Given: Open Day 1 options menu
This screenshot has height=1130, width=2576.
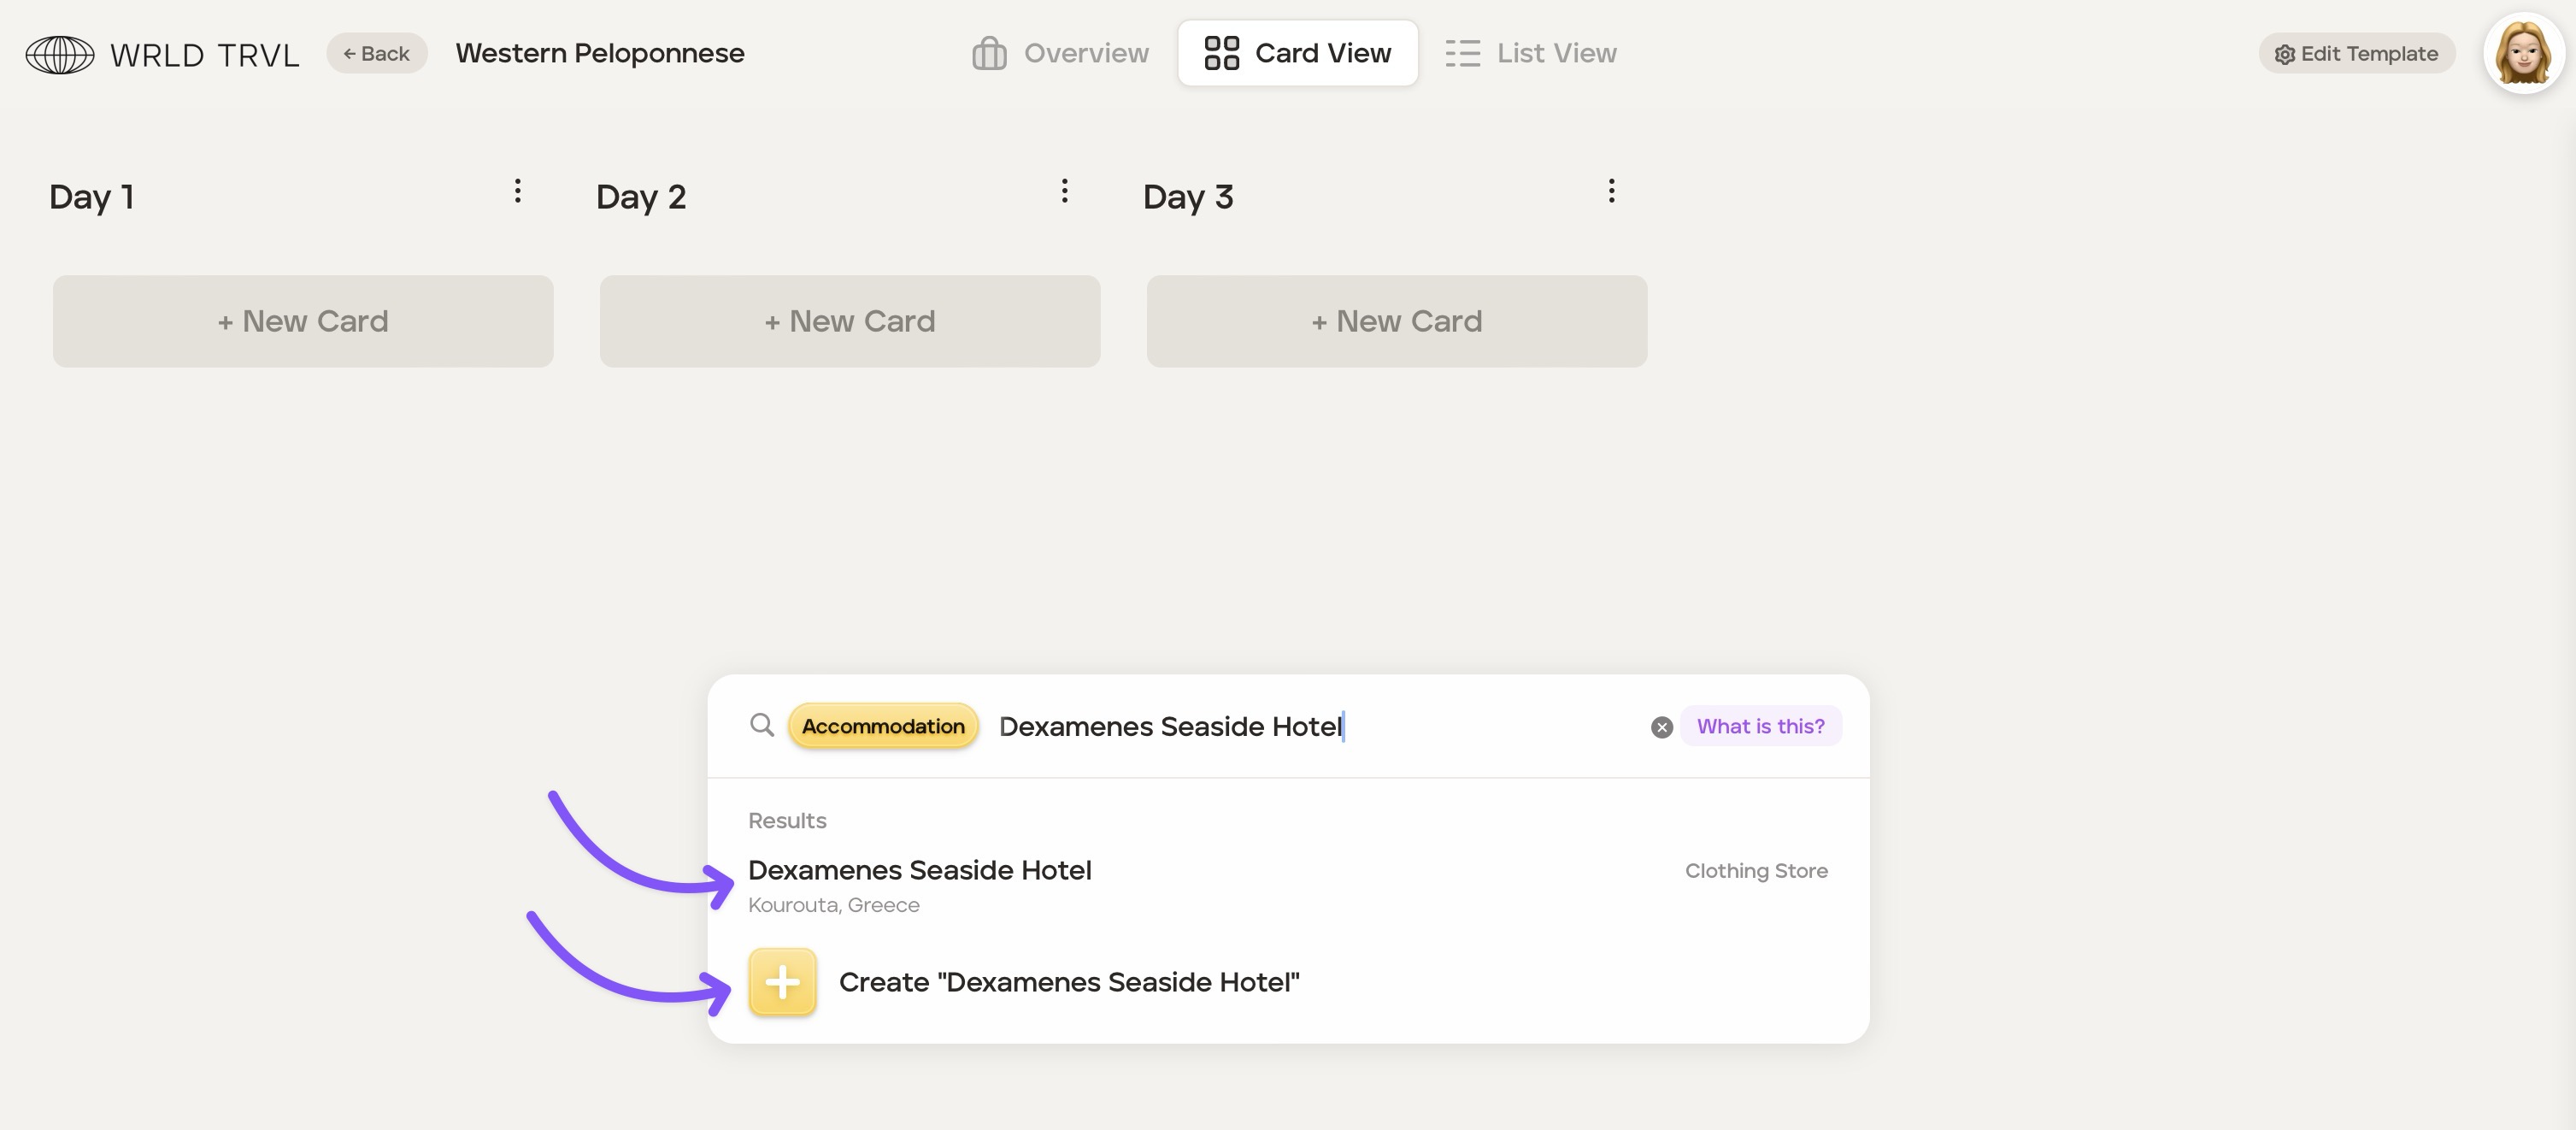Looking at the screenshot, I should [x=517, y=191].
